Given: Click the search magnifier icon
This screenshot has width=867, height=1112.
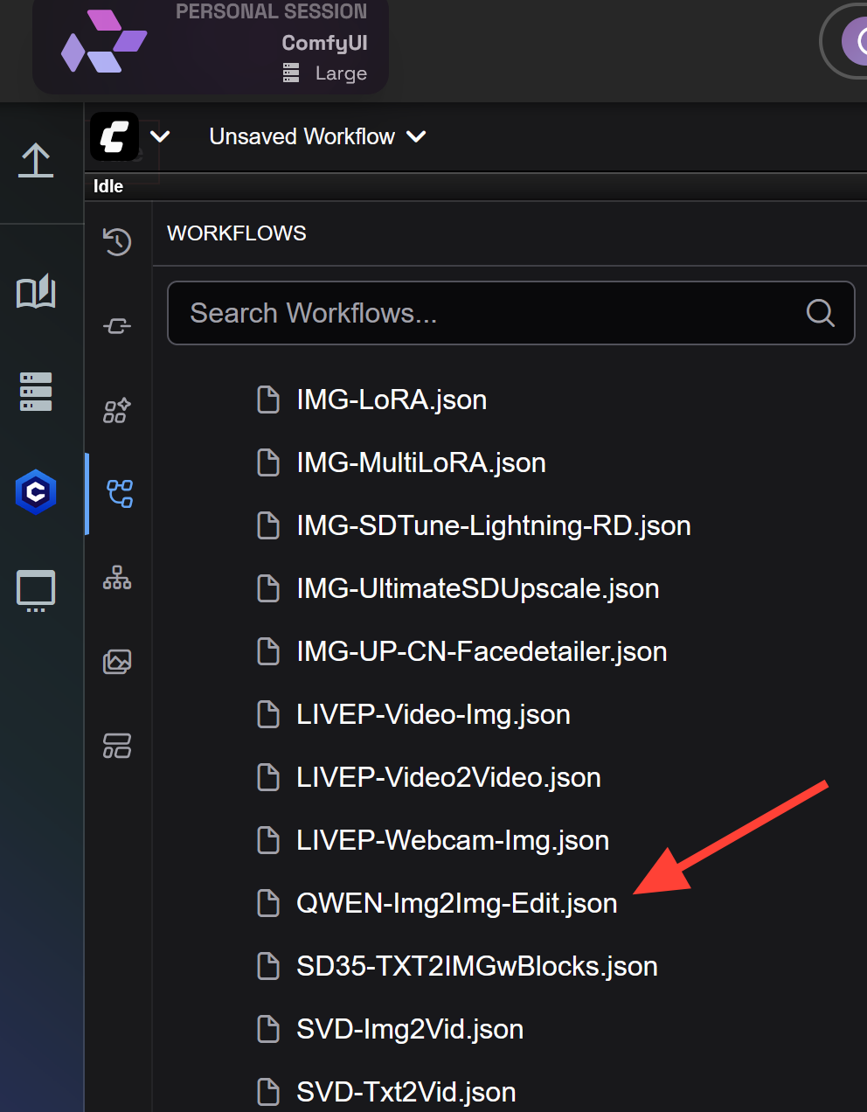Looking at the screenshot, I should coord(820,312).
